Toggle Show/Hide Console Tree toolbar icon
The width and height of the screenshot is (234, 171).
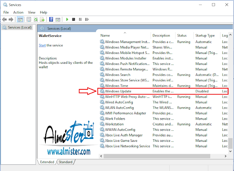[x=20, y=19]
